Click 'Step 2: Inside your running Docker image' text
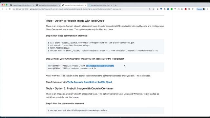Viewport: 210px width, 118px height. [85, 59]
